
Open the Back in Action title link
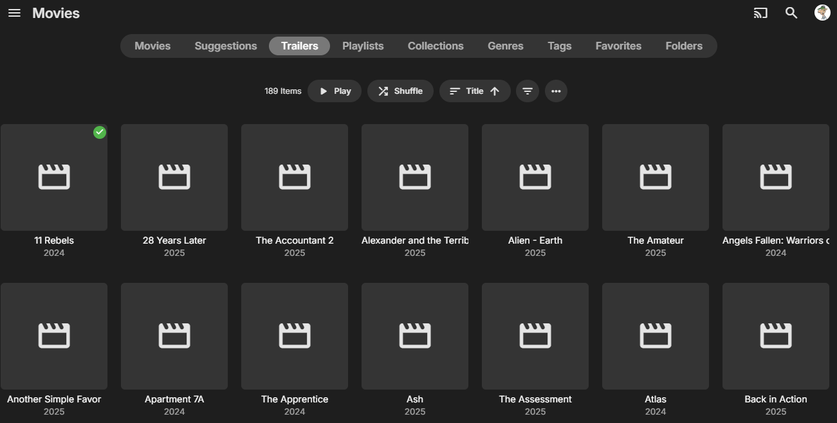pyautogui.click(x=775, y=399)
